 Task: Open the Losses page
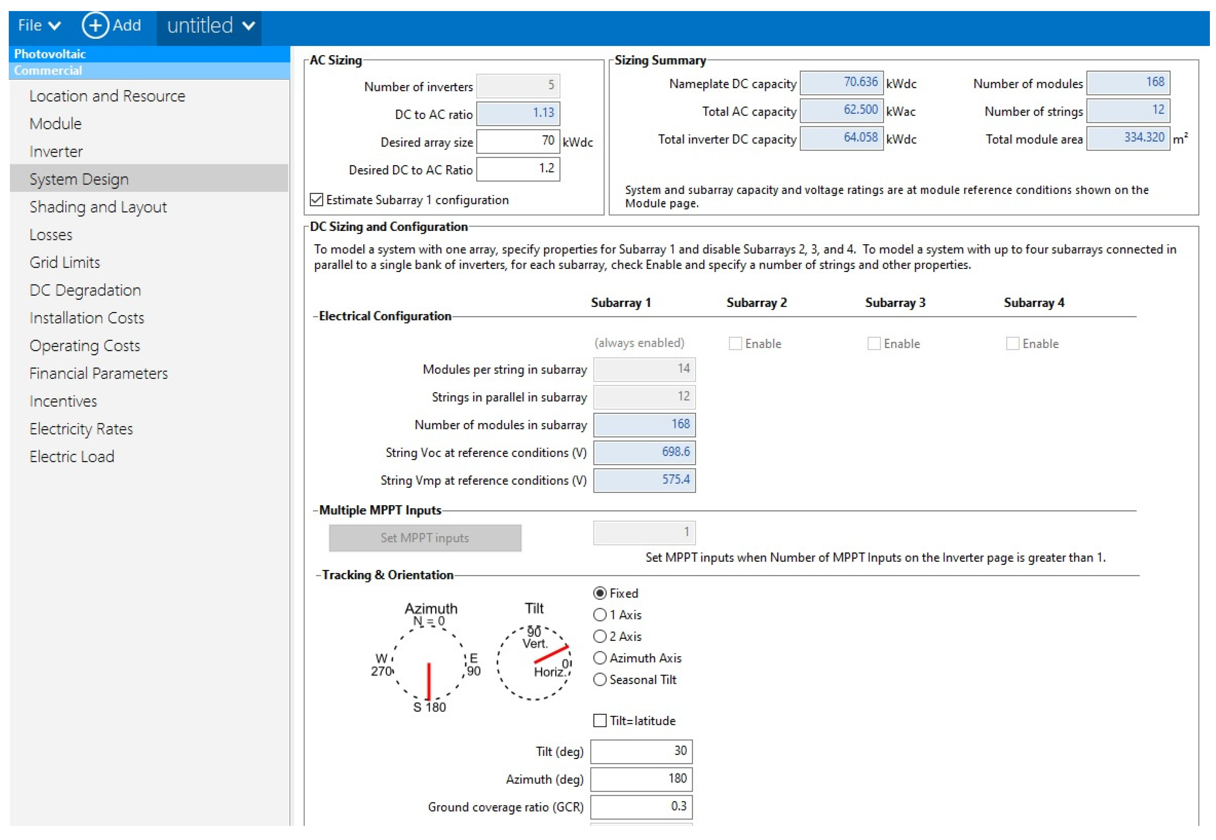coord(51,235)
